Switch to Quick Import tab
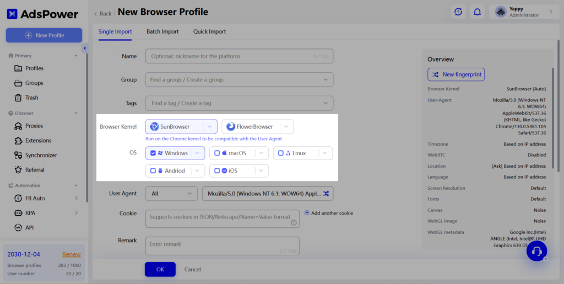The width and height of the screenshot is (564, 284). (x=210, y=31)
